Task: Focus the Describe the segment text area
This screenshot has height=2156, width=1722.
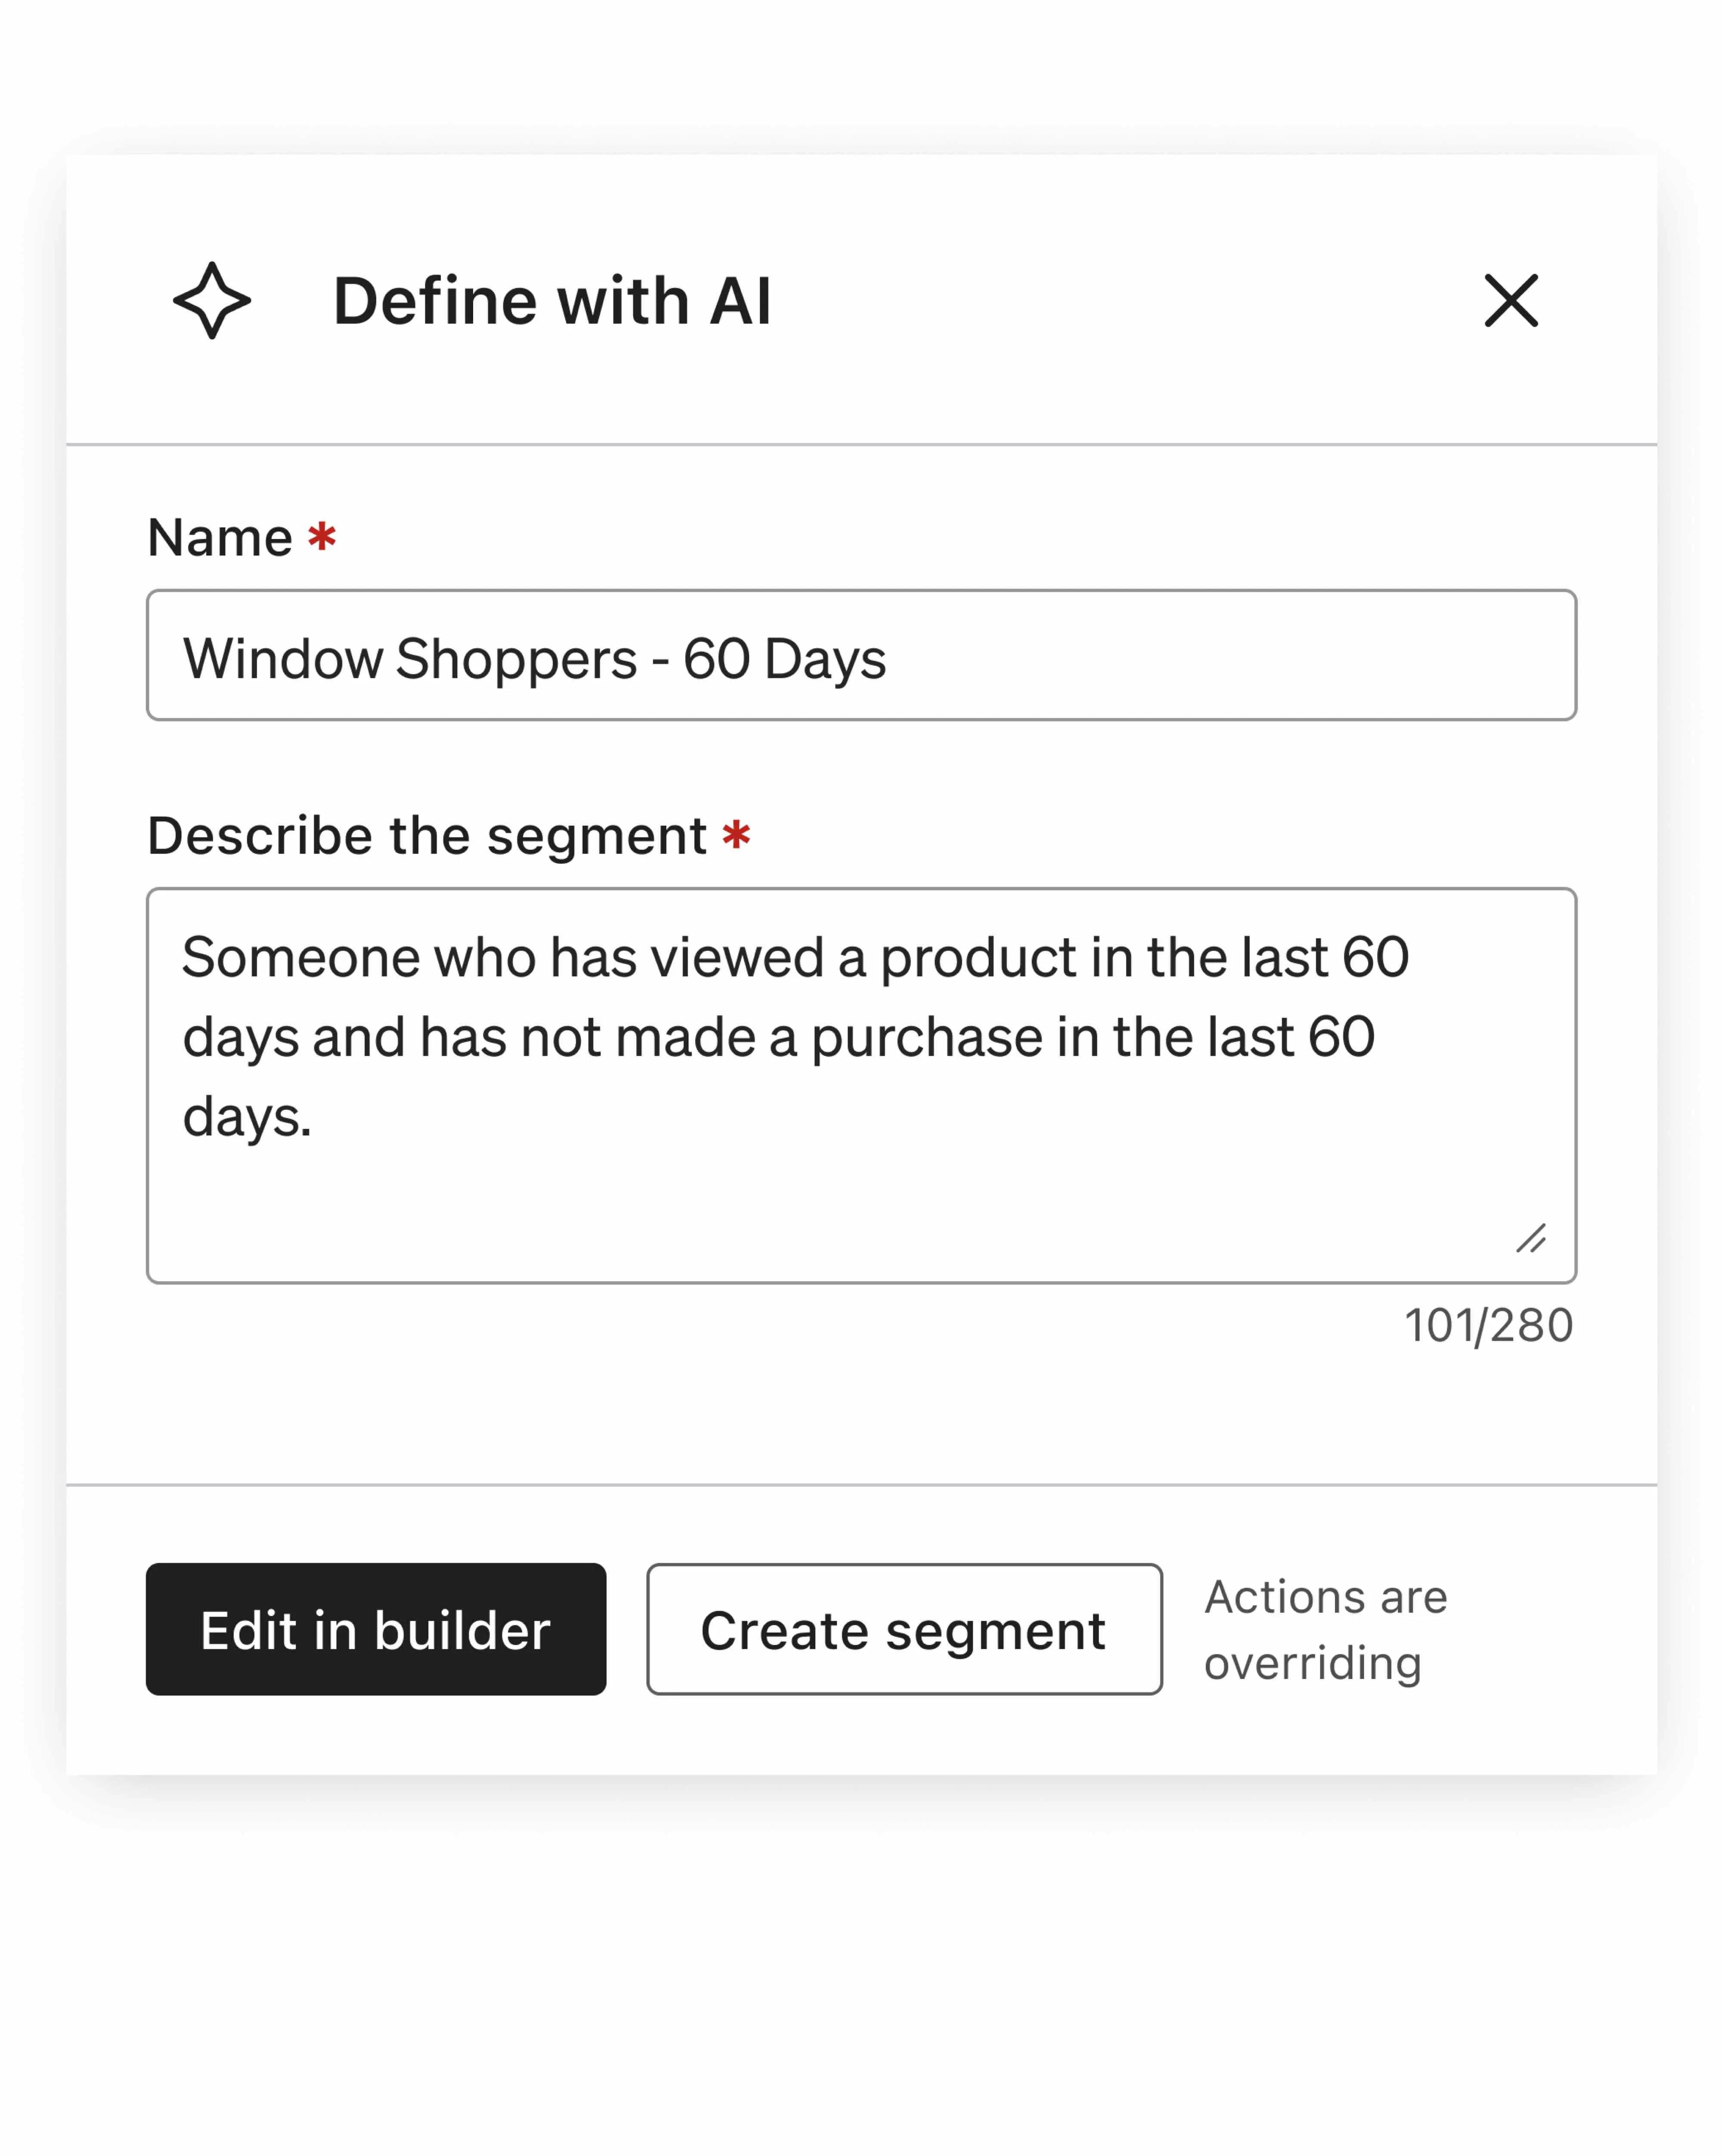Action: pyautogui.click(x=860, y=1085)
